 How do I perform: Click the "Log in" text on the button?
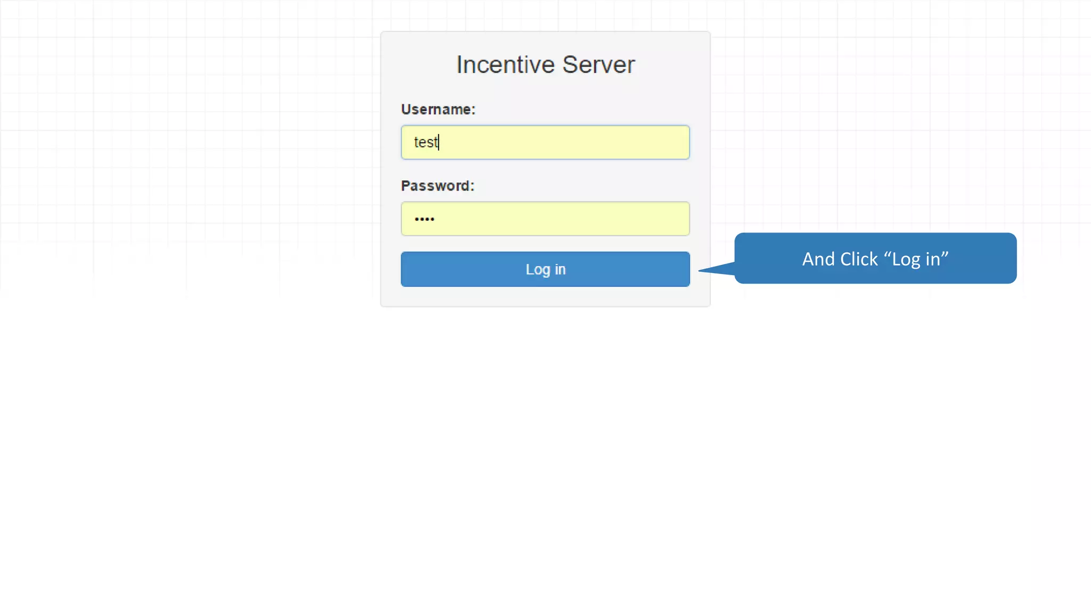click(x=545, y=269)
